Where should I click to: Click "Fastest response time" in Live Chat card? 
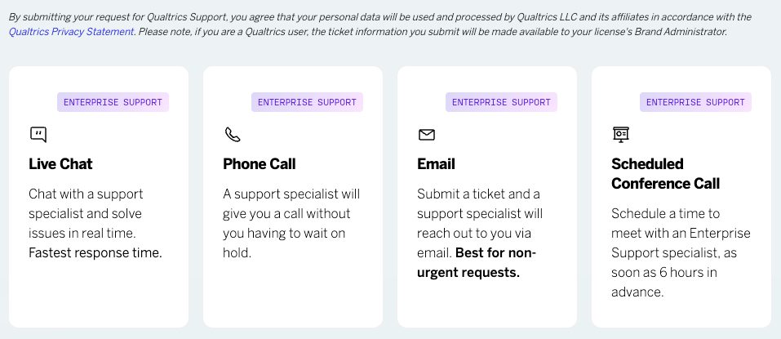pos(95,253)
